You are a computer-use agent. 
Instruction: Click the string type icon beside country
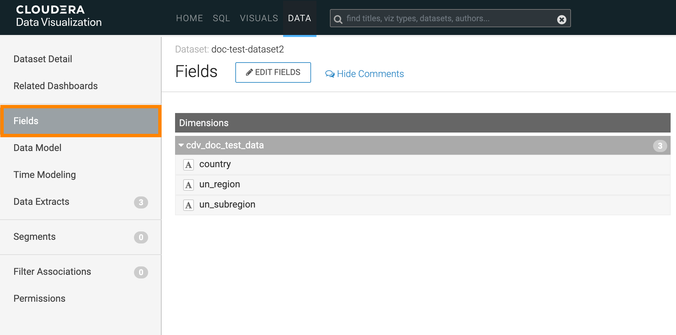coord(189,165)
